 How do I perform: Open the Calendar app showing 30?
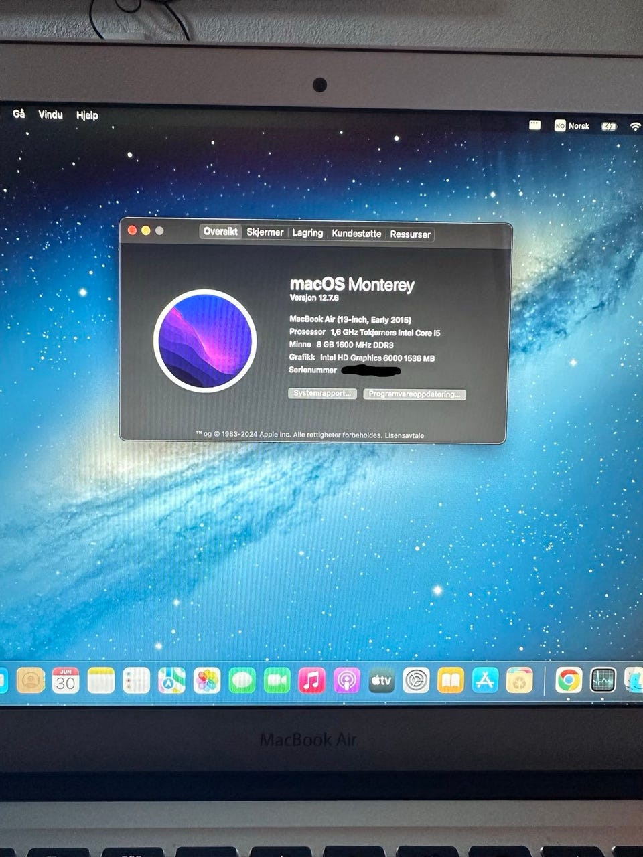click(x=66, y=681)
